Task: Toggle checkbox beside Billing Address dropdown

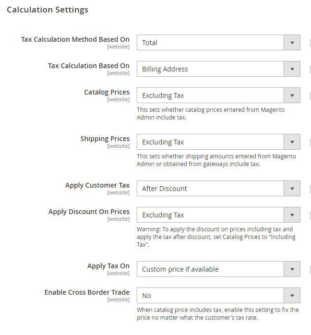Action: point(310,70)
